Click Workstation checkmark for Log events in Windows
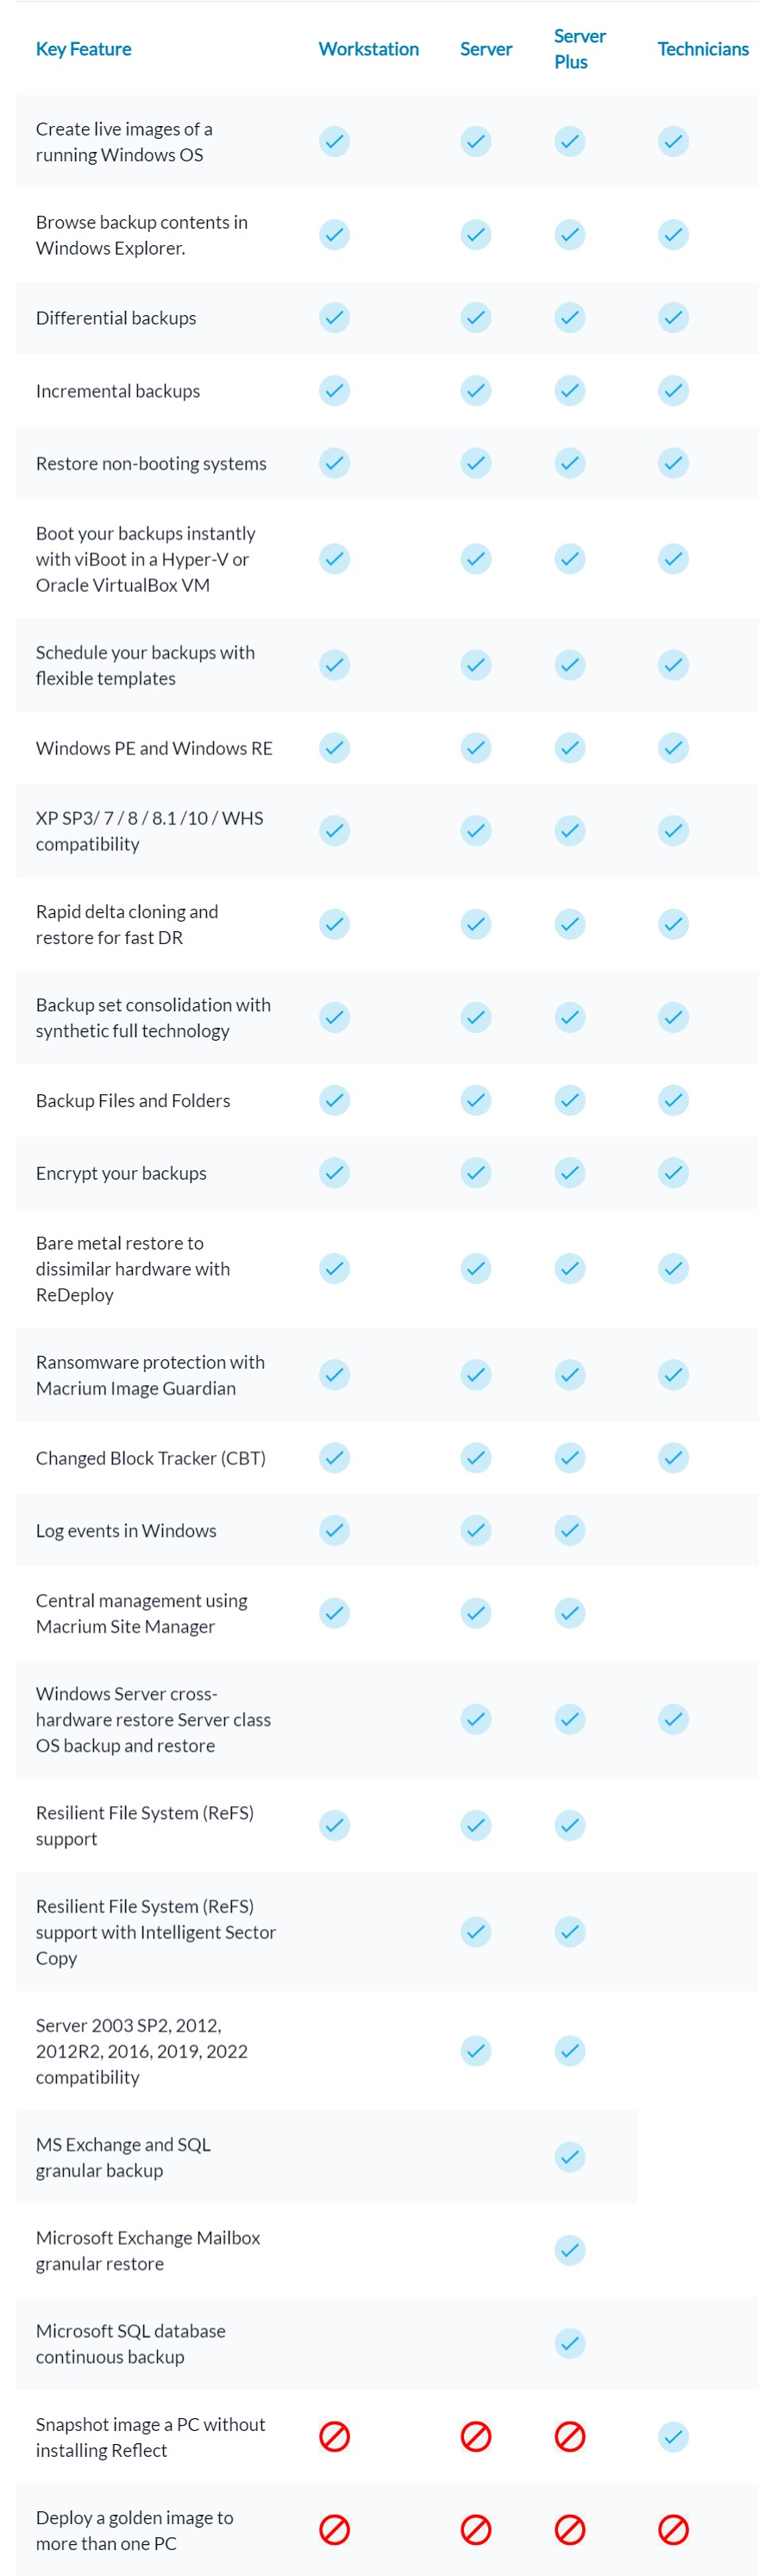759x2576 pixels. (334, 1530)
